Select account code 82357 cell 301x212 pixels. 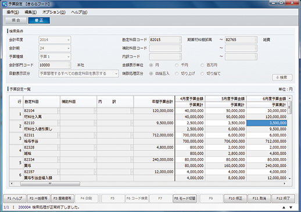[x=41, y=172]
